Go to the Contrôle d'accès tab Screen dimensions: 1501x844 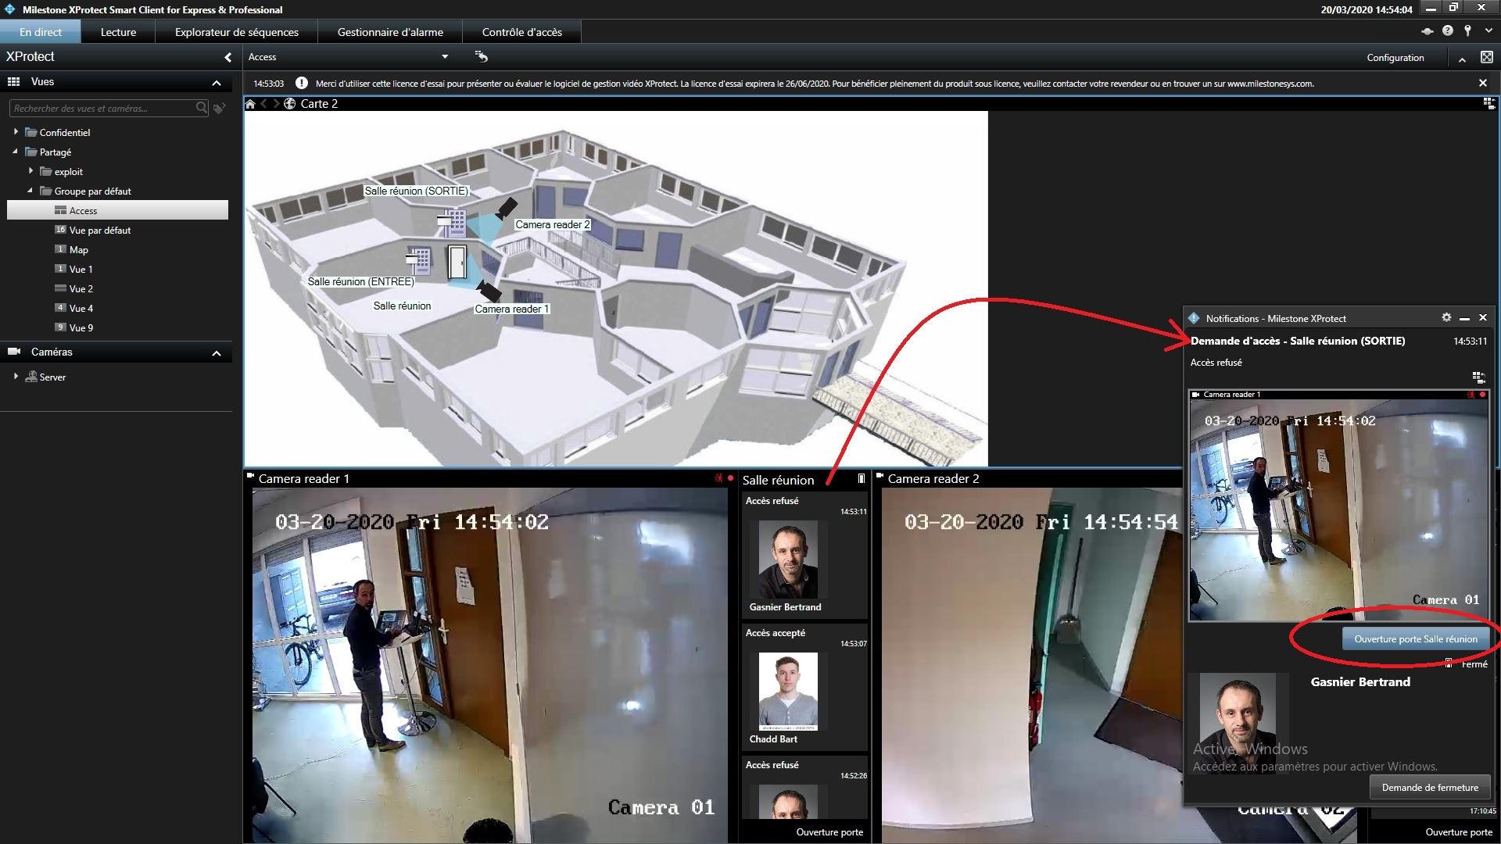[x=522, y=32]
